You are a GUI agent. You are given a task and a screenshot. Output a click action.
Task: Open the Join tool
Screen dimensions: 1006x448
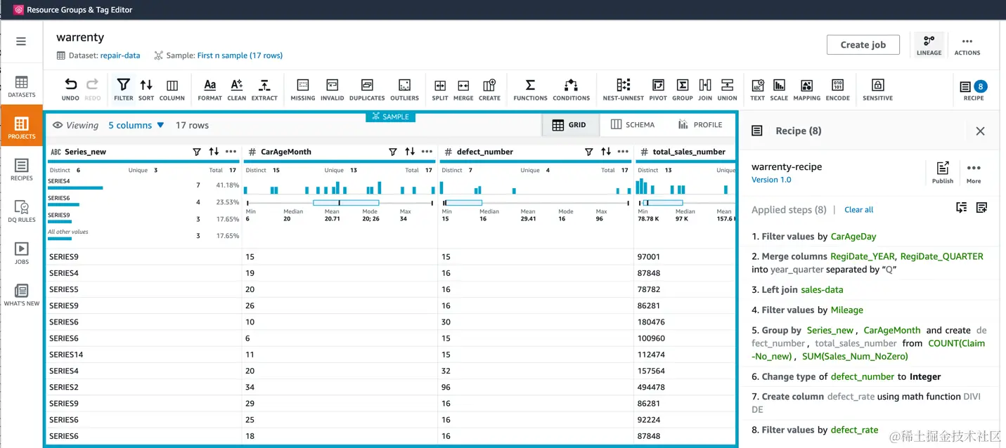pos(705,89)
